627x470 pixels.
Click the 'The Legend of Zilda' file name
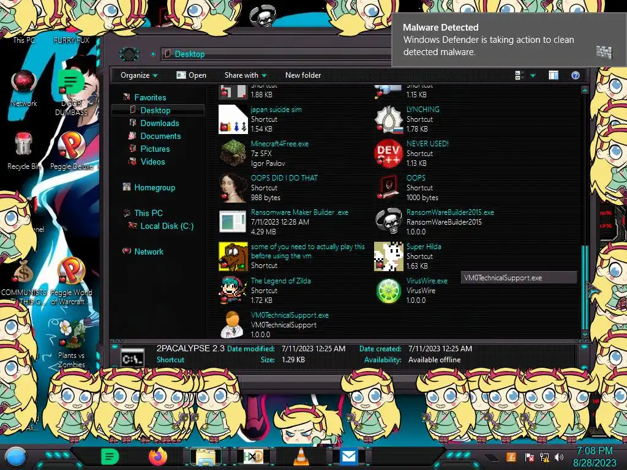coord(280,281)
